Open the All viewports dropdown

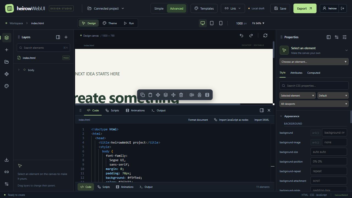(x=314, y=104)
